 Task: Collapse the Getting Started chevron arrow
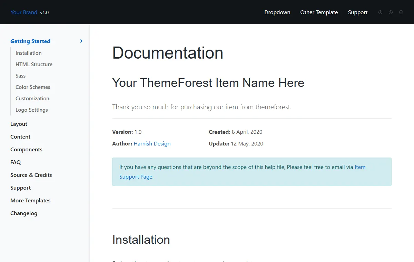click(81, 41)
